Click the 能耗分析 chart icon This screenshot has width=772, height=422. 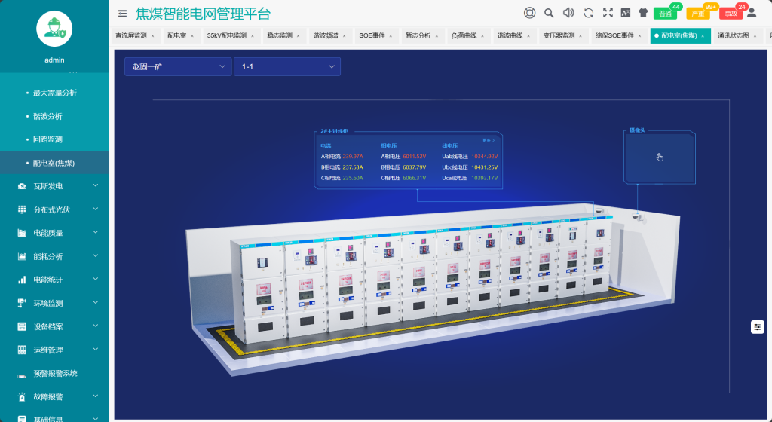[22, 256]
